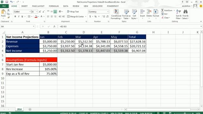Toggle Center horizontal alignment

(x=52, y=16)
